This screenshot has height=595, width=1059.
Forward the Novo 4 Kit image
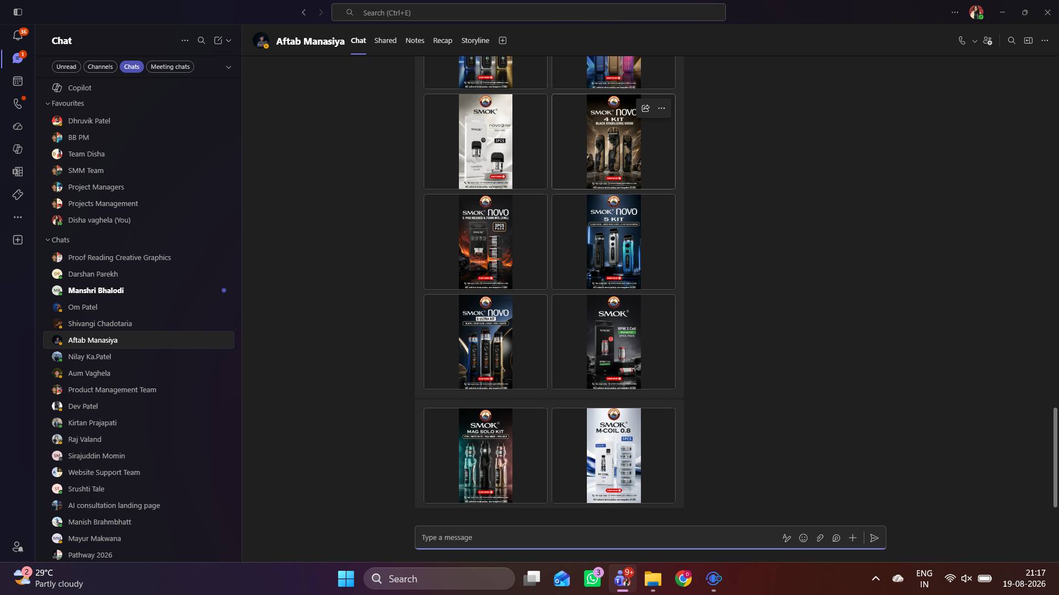click(645, 109)
